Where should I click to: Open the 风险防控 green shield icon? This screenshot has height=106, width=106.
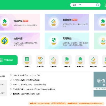tap(54, 41)
